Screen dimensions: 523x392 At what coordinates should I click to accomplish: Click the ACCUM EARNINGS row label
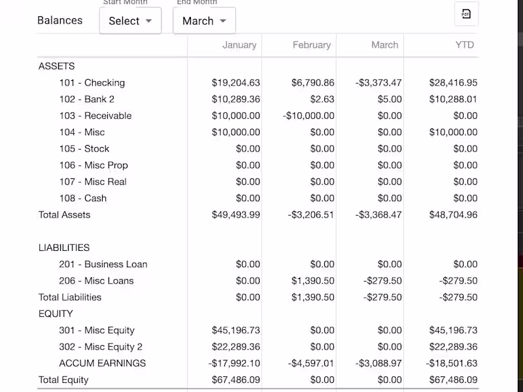pyautogui.click(x=102, y=363)
